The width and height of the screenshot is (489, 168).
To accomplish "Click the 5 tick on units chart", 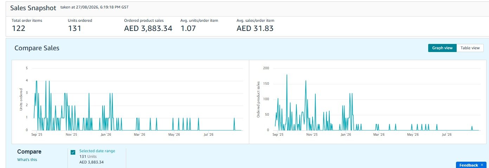I will click(x=27, y=68).
